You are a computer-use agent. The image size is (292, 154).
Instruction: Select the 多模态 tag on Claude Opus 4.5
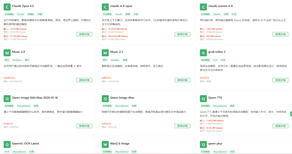tap(31, 14)
